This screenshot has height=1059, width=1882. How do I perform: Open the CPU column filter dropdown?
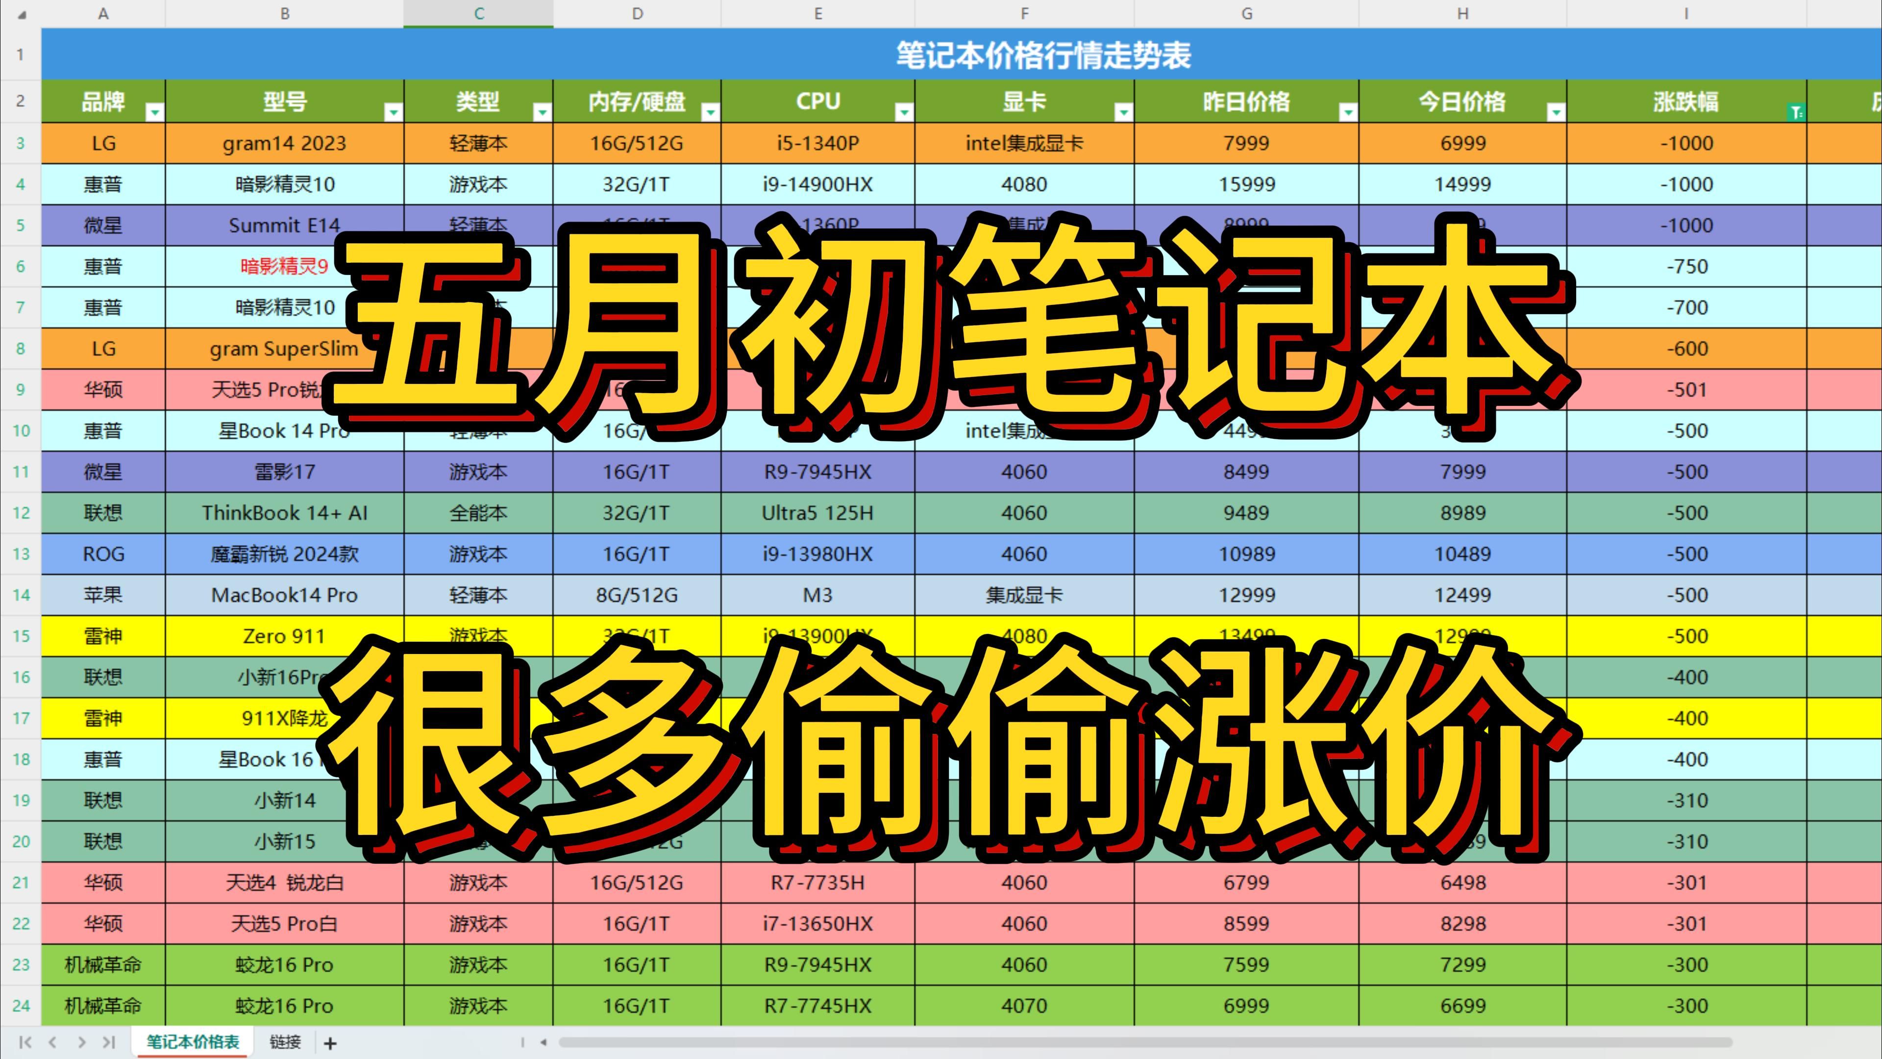tap(904, 112)
